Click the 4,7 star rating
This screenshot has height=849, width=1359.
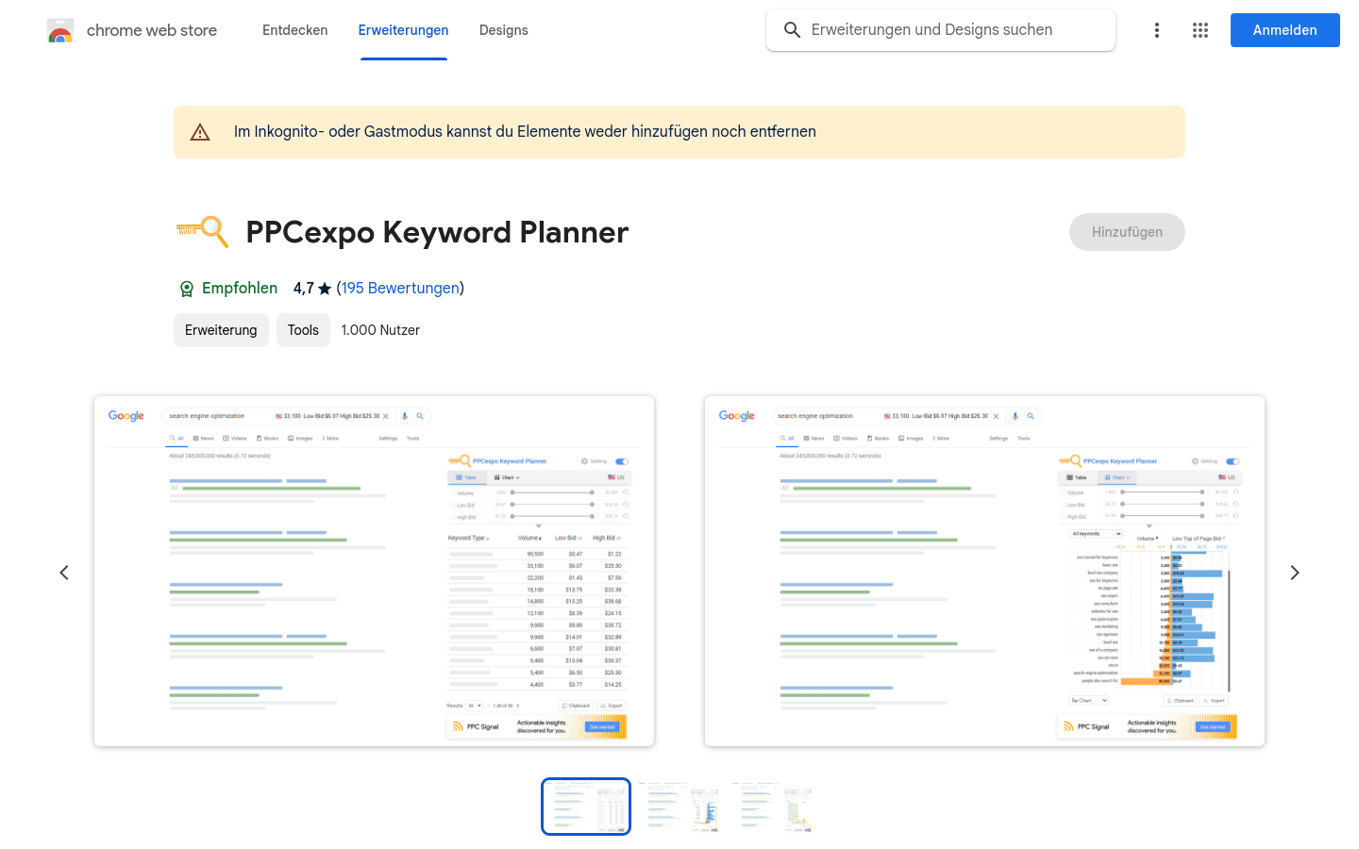click(x=312, y=288)
